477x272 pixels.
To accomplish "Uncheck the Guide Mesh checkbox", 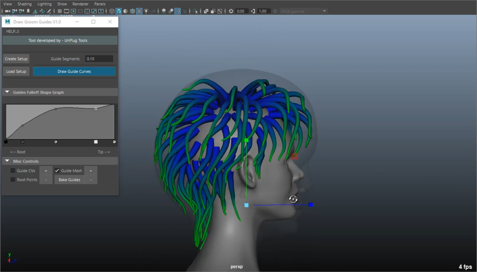I will coord(57,171).
